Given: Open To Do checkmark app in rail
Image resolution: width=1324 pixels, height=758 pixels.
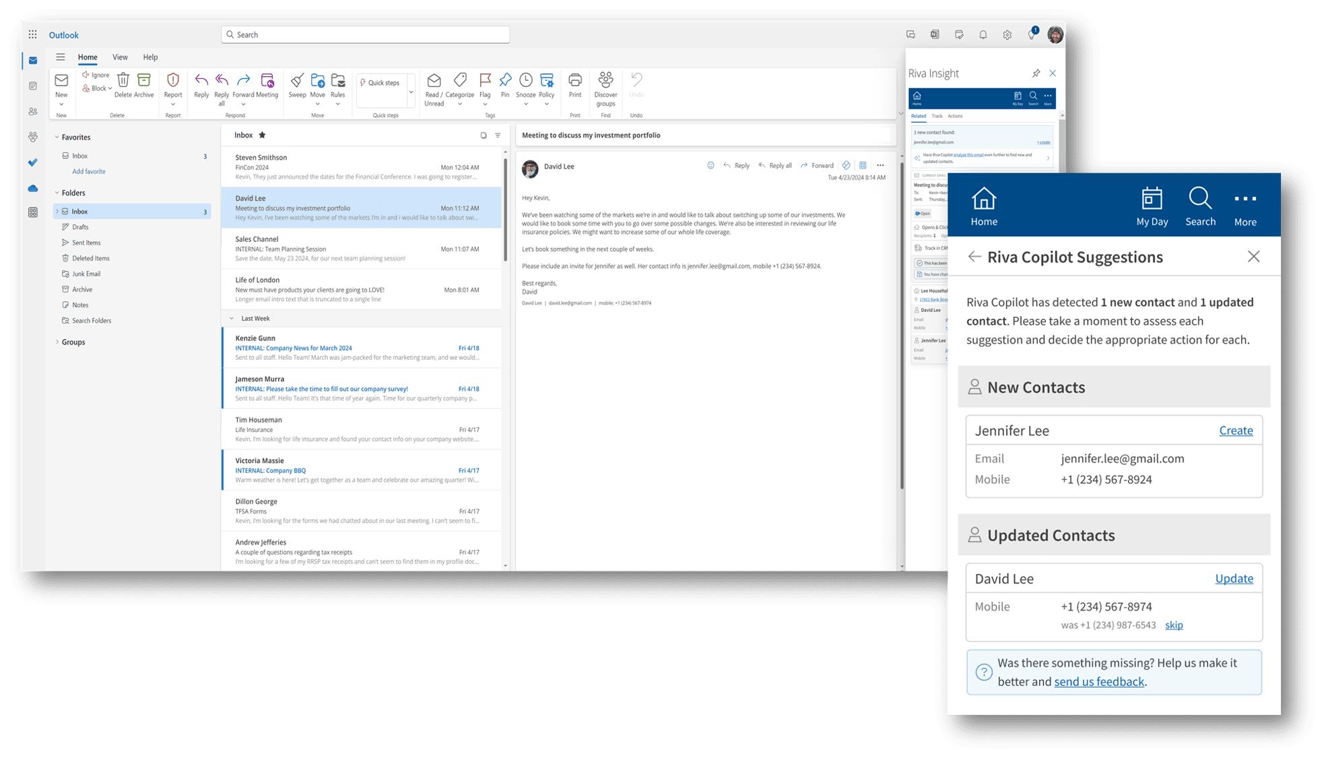Looking at the screenshot, I should tap(33, 162).
